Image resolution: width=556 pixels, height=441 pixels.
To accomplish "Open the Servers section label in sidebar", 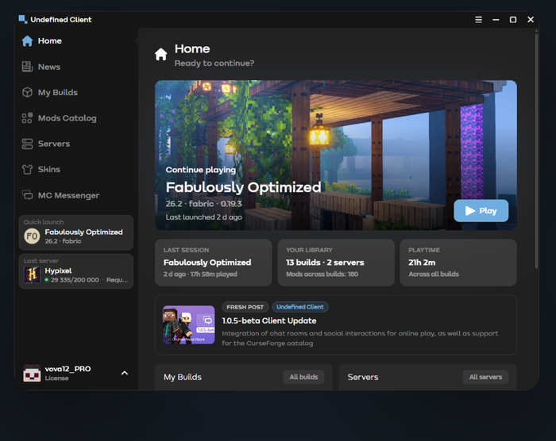I will (x=54, y=144).
